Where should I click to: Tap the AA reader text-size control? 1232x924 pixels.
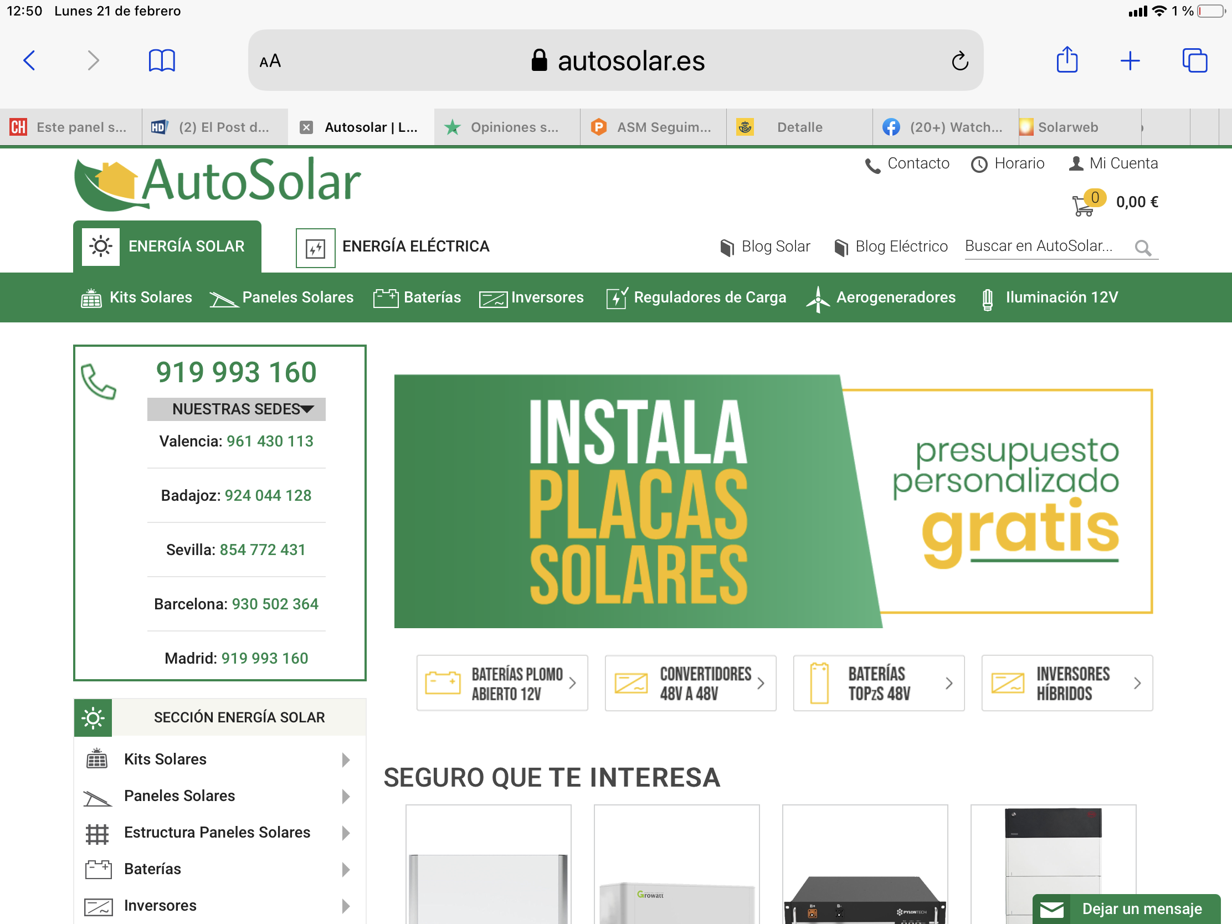pos(270,61)
